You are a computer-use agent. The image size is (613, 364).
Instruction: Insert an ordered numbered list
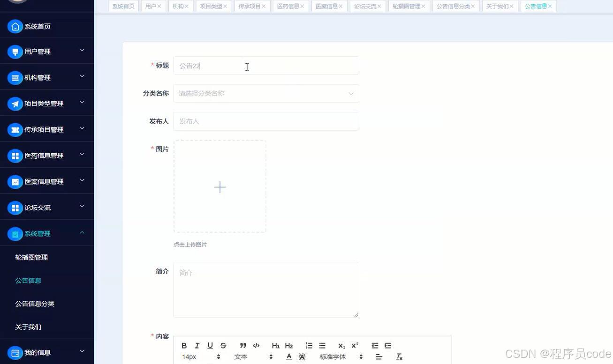point(309,346)
